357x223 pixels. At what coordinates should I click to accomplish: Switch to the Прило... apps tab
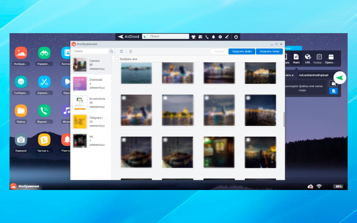331,59
